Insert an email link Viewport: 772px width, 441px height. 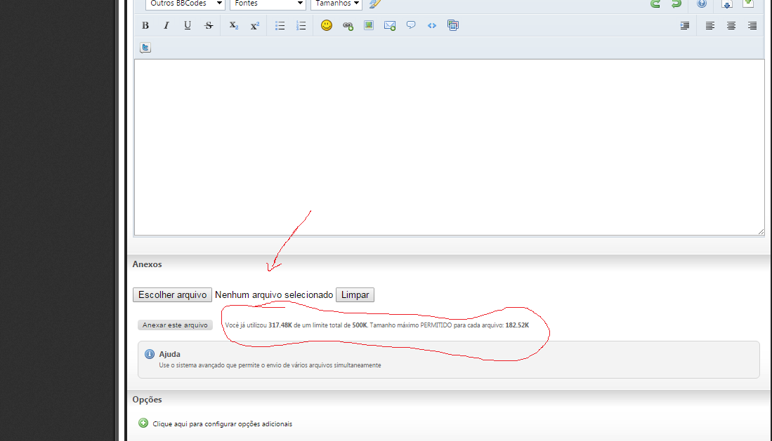pos(390,25)
